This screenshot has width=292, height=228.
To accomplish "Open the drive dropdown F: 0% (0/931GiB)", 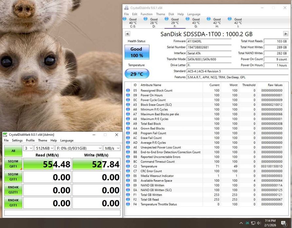I will (x=79, y=148).
